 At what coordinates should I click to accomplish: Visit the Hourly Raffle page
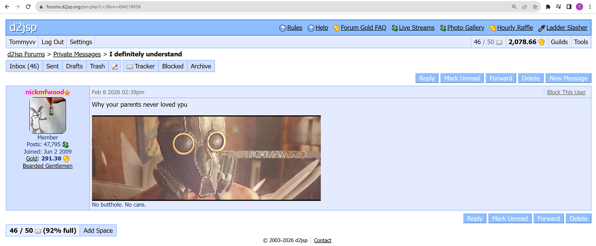click(515, 28)
